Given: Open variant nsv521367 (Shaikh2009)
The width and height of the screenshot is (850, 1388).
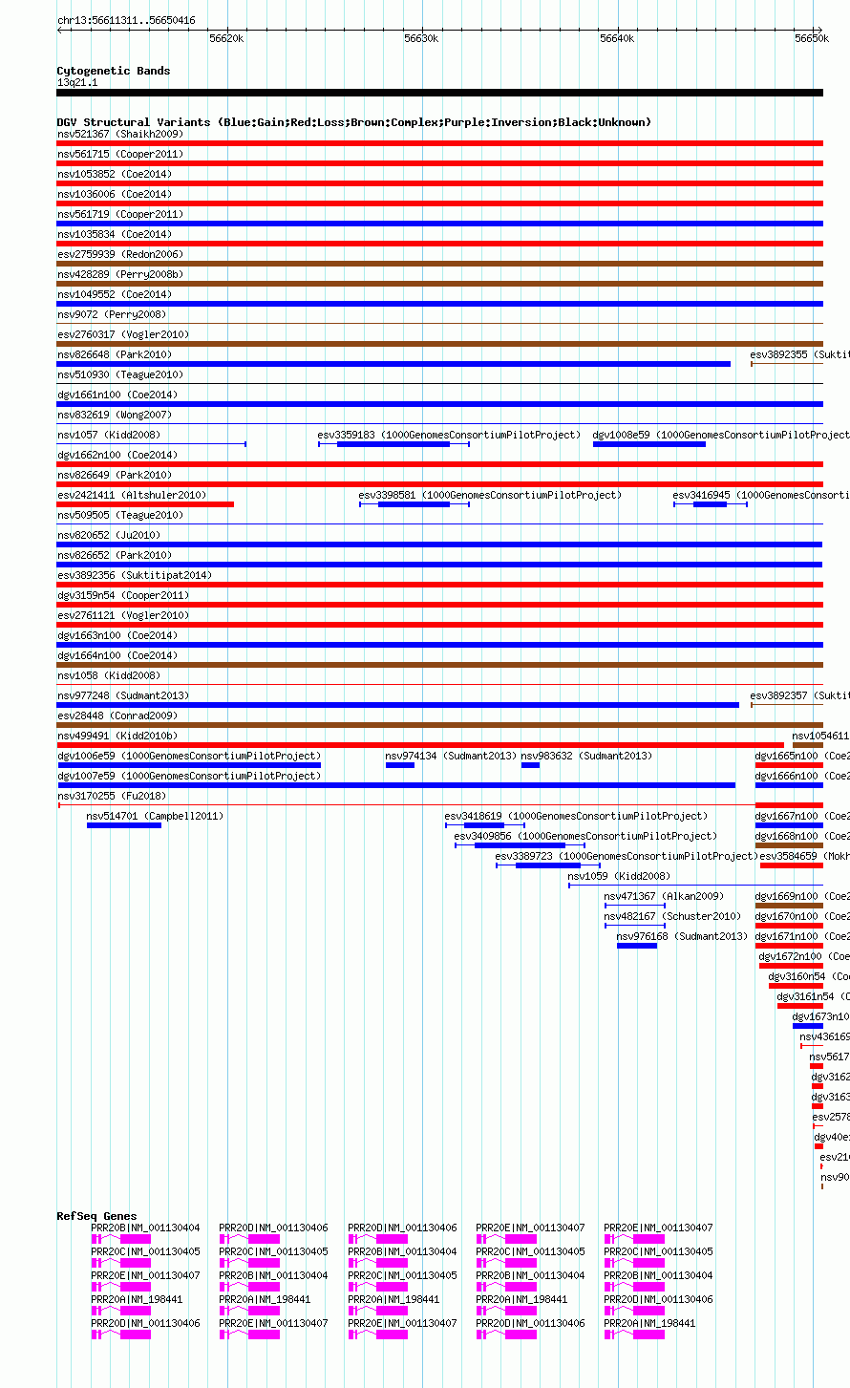Looking at the screenshot, I should pos(120,134).
